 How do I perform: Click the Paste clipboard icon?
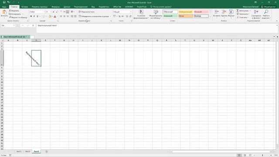[x=4, y=12]
